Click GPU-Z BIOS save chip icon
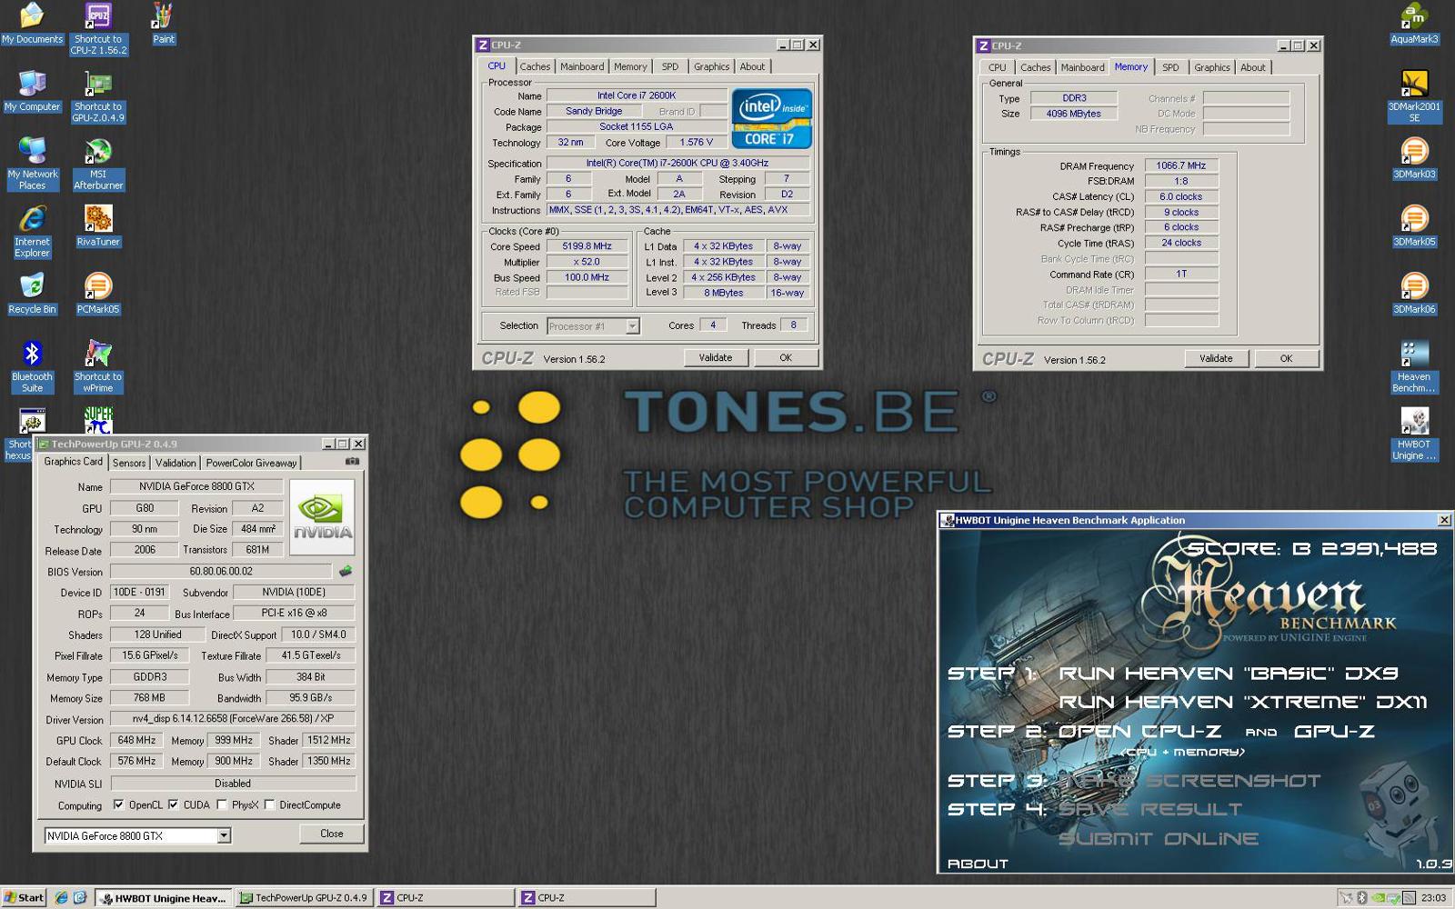1455x909 pixels. (x=346, y=572)
